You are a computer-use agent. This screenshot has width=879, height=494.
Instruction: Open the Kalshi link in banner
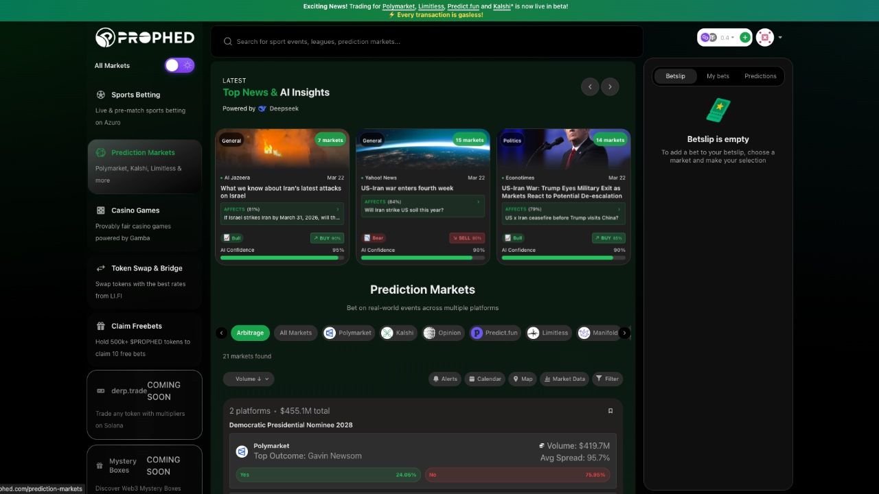pos(503,6)
